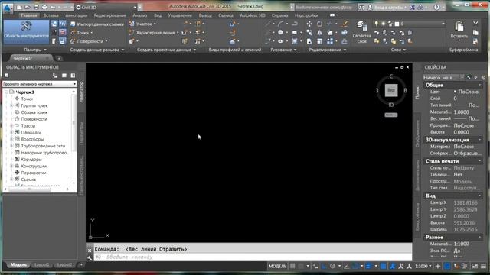The height and width of the screenshot is (275, 490).
Task: Select the Circle drawing tool
Action: coord(280,32)
